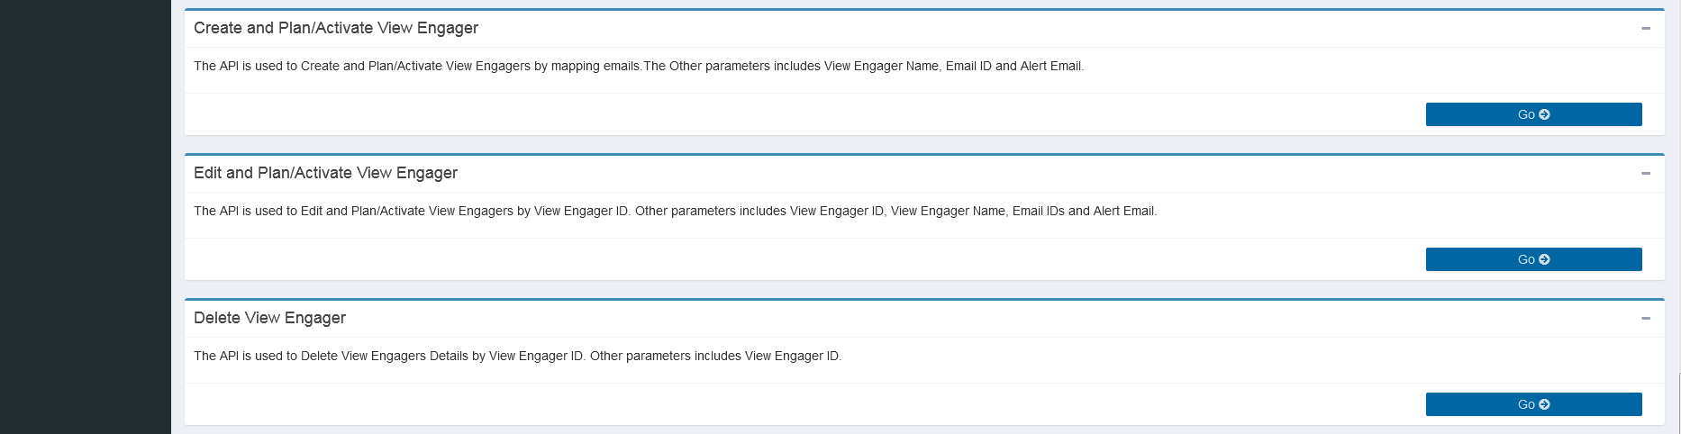Click the Delete View Engager heading

[269, 318]
